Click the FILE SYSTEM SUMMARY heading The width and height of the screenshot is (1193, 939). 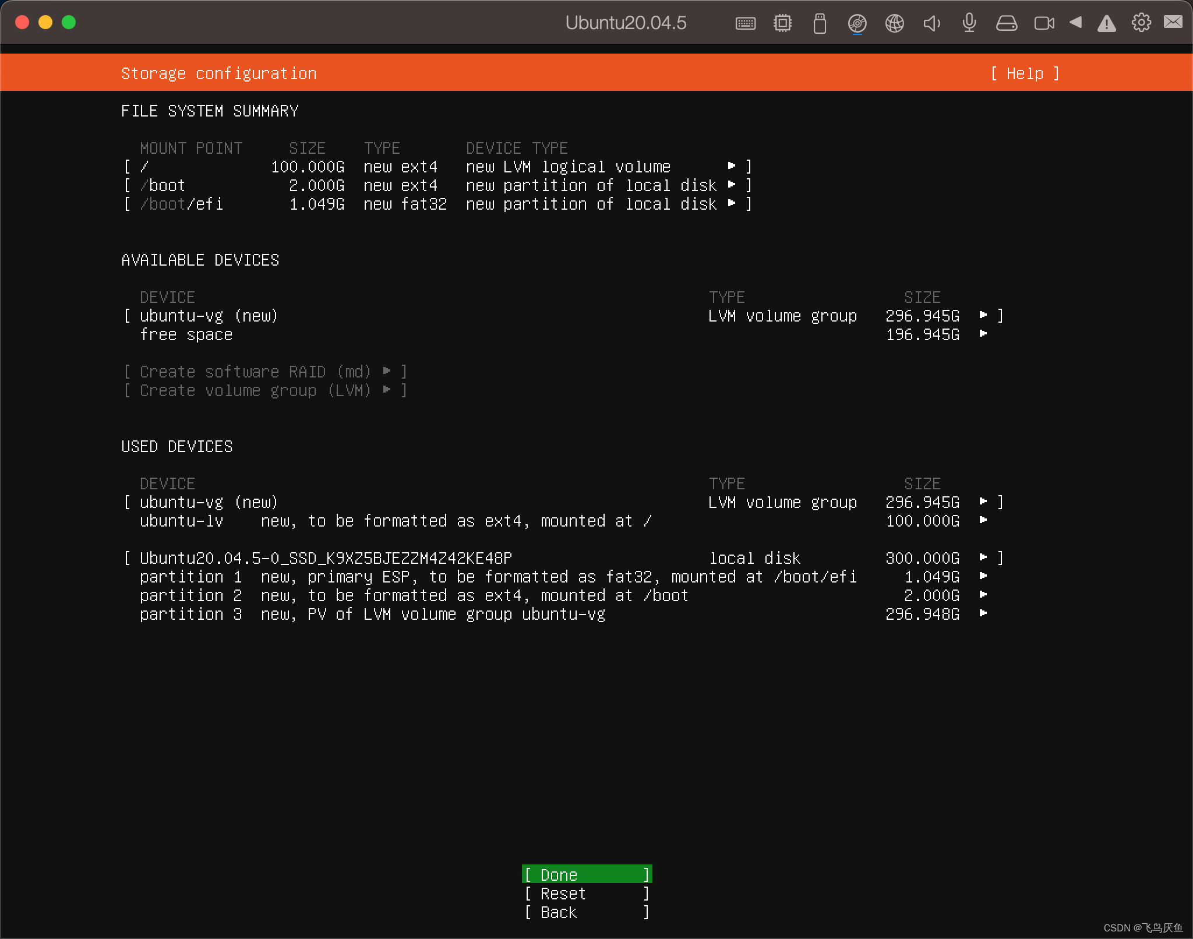(210, 111)
